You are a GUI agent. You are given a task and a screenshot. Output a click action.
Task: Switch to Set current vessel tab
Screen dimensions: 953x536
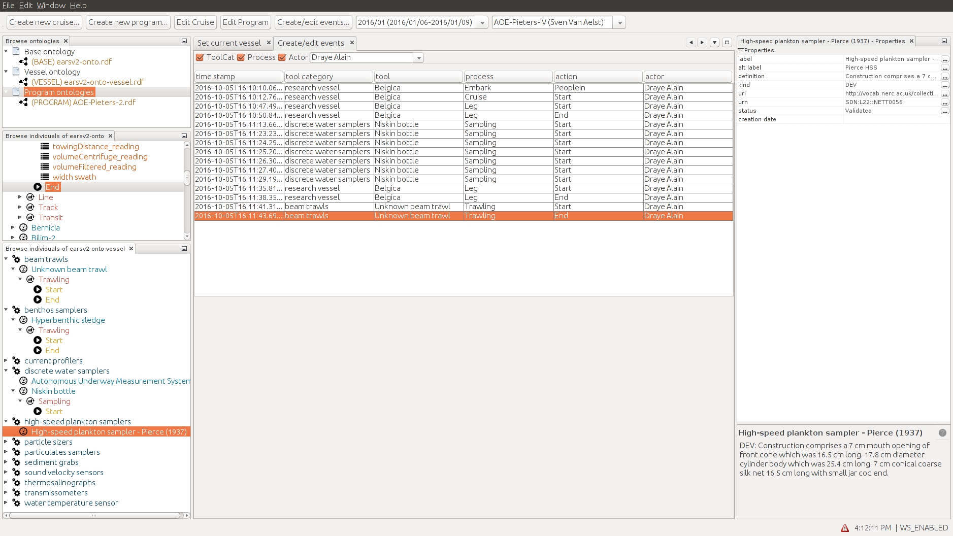pyautogui.click(x=229, y=43)
